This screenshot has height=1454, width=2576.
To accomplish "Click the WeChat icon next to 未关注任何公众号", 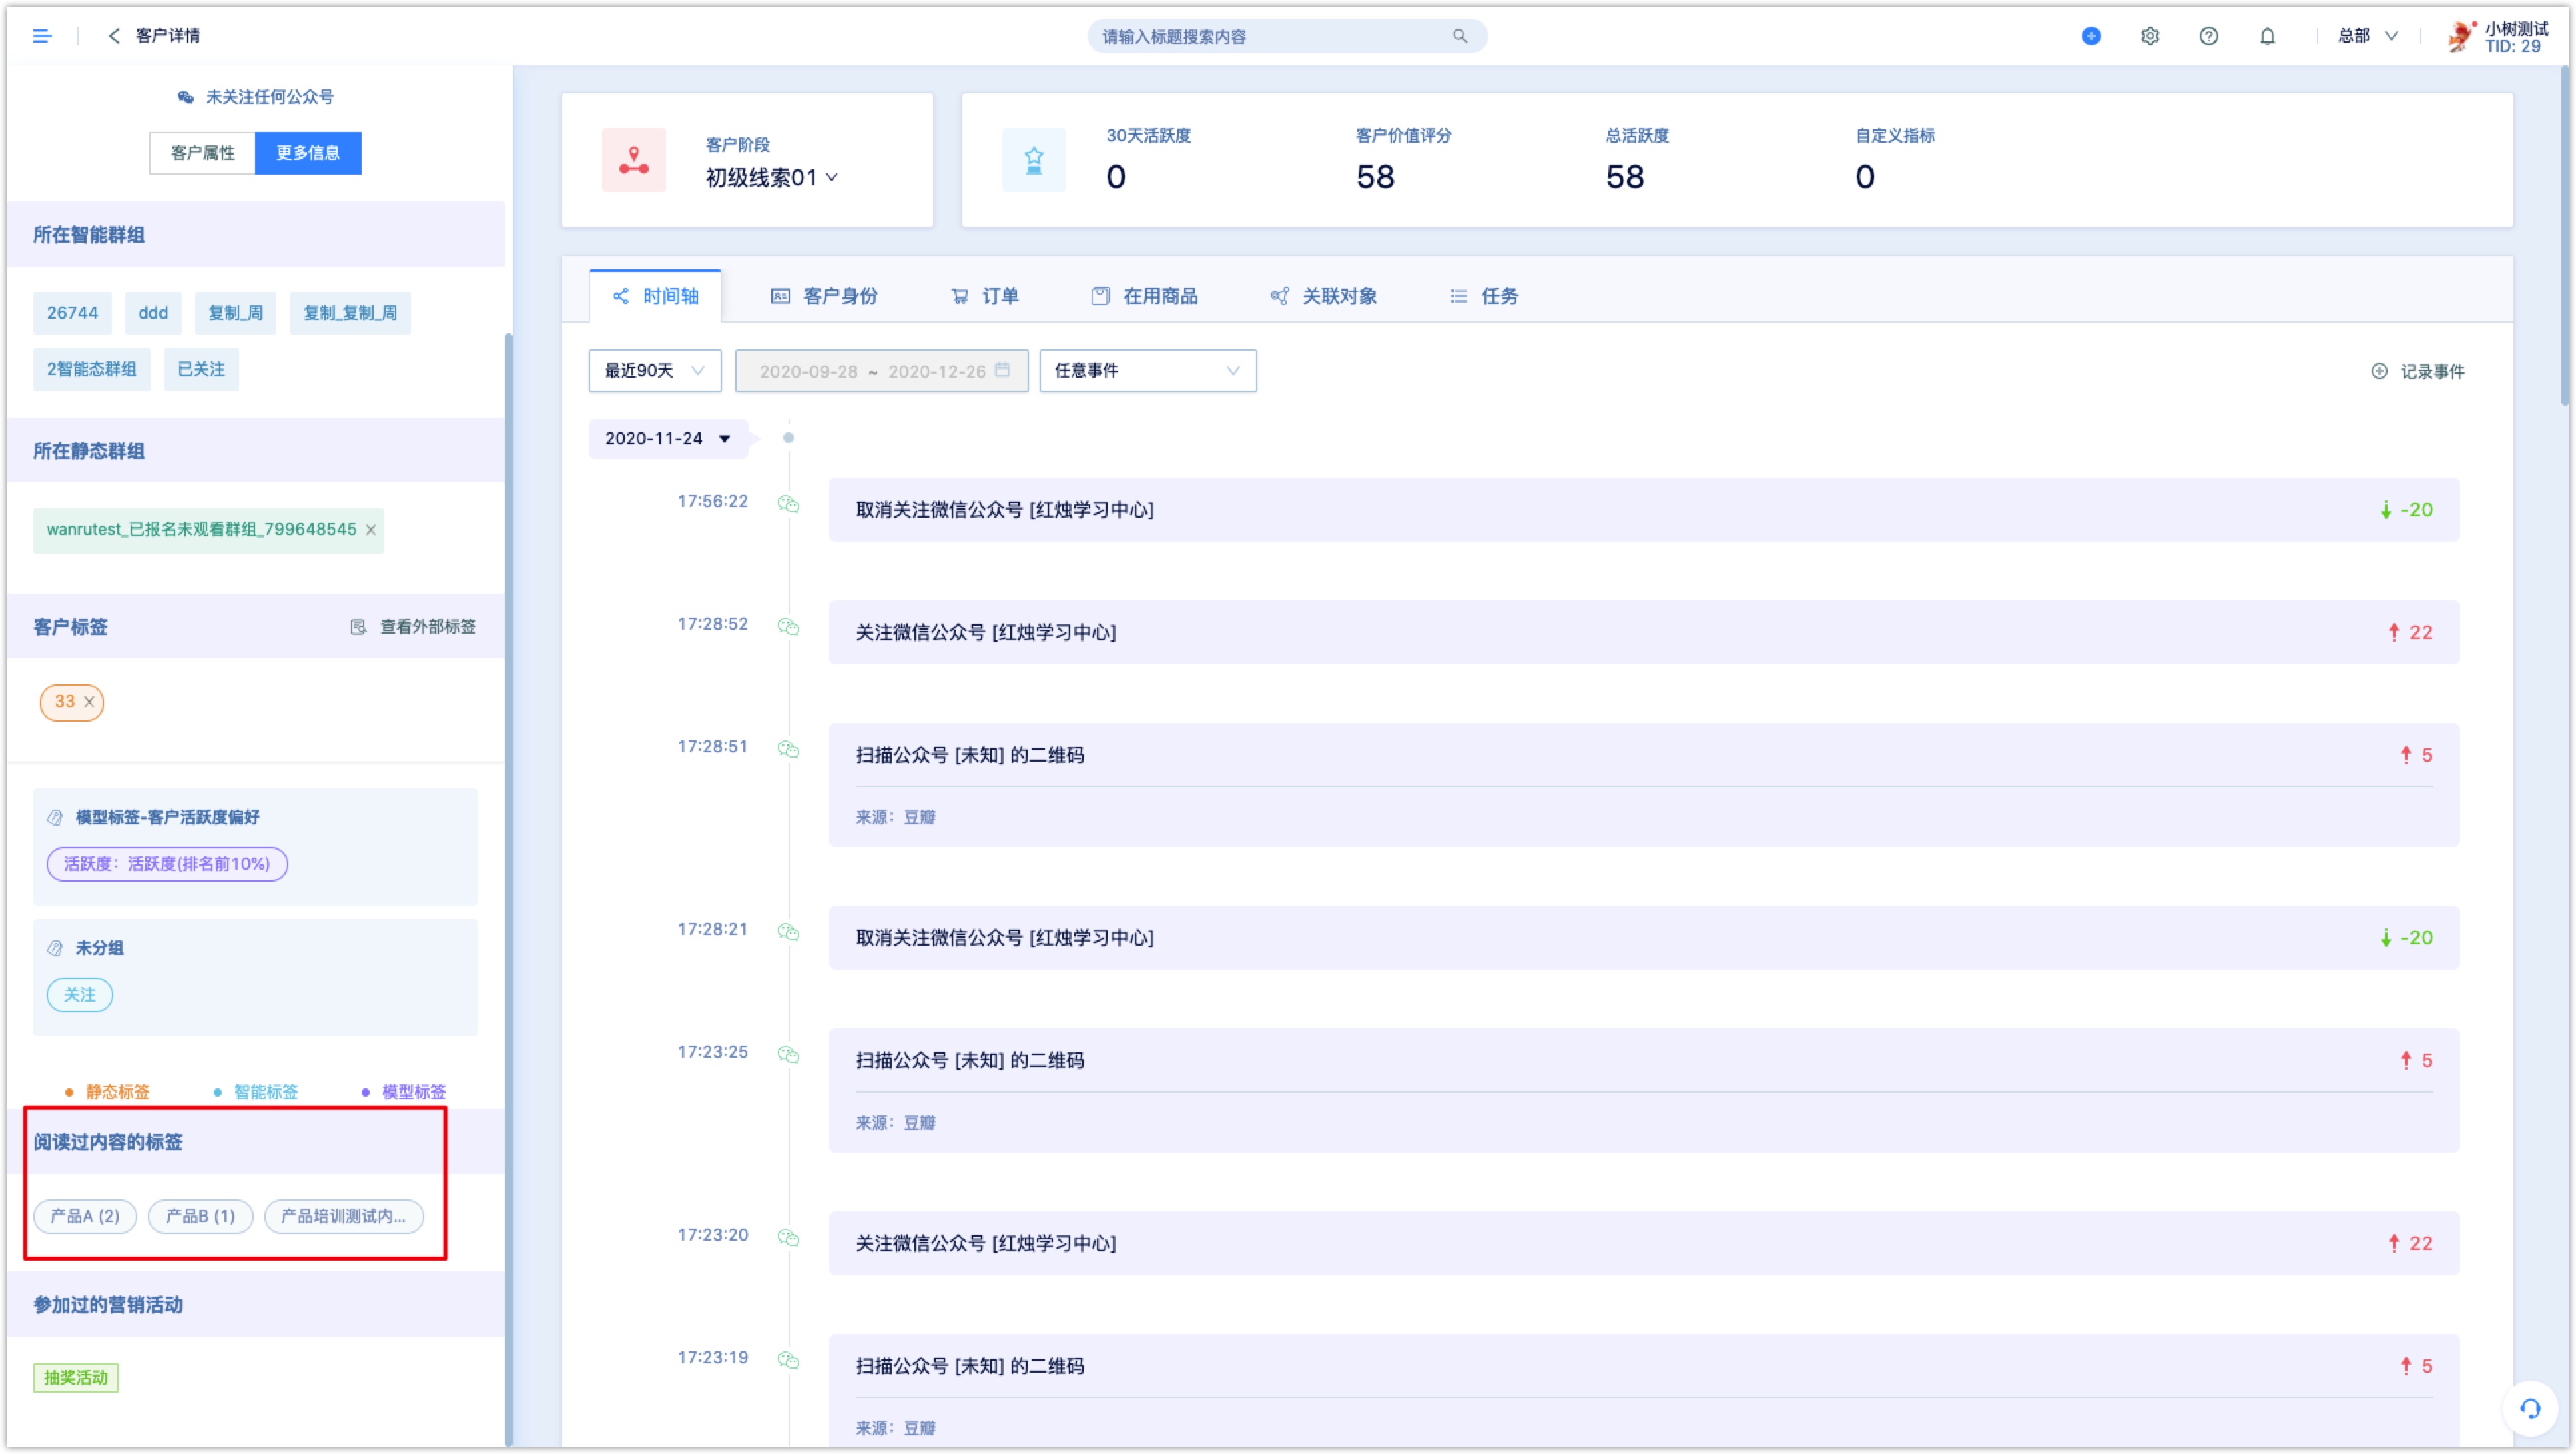I will coord(185,97).
